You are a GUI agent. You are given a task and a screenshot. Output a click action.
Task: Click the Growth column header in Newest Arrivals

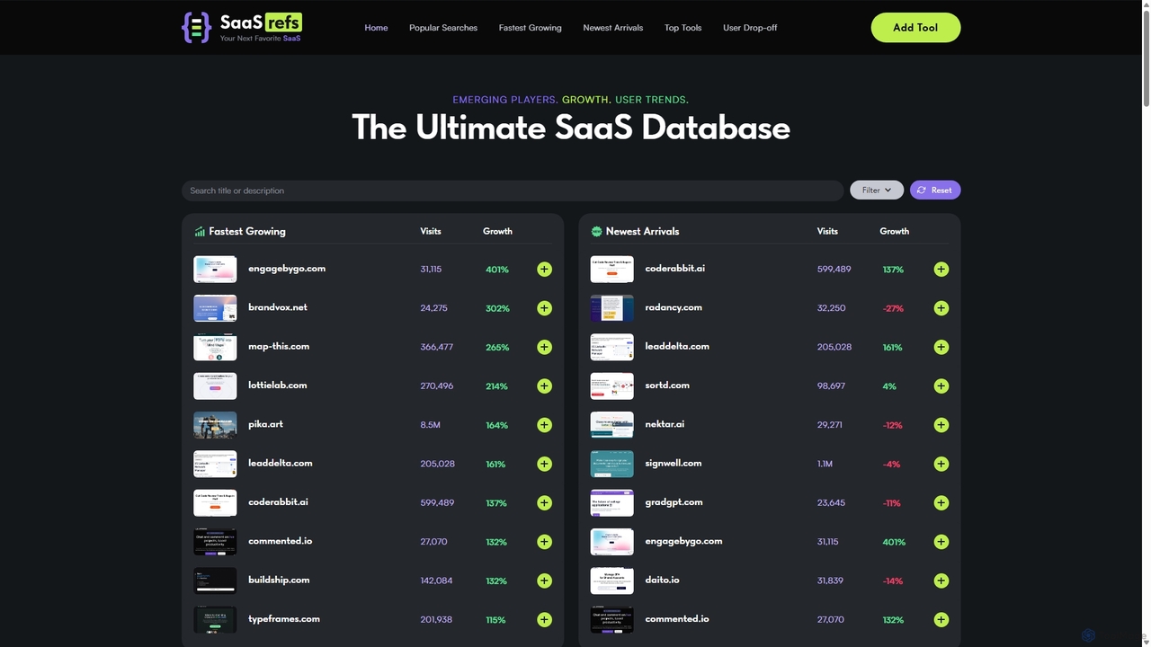(x=895, y=231)
